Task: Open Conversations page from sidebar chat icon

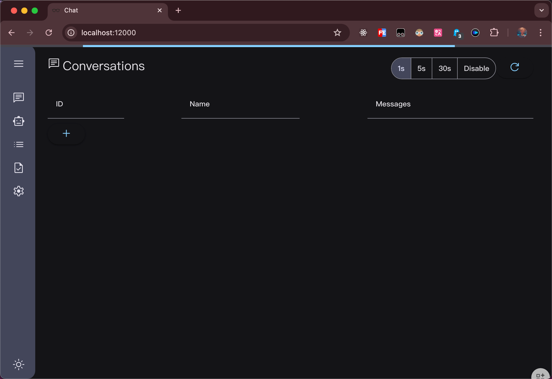Action: pyautogui.click(x=19, y=97)
